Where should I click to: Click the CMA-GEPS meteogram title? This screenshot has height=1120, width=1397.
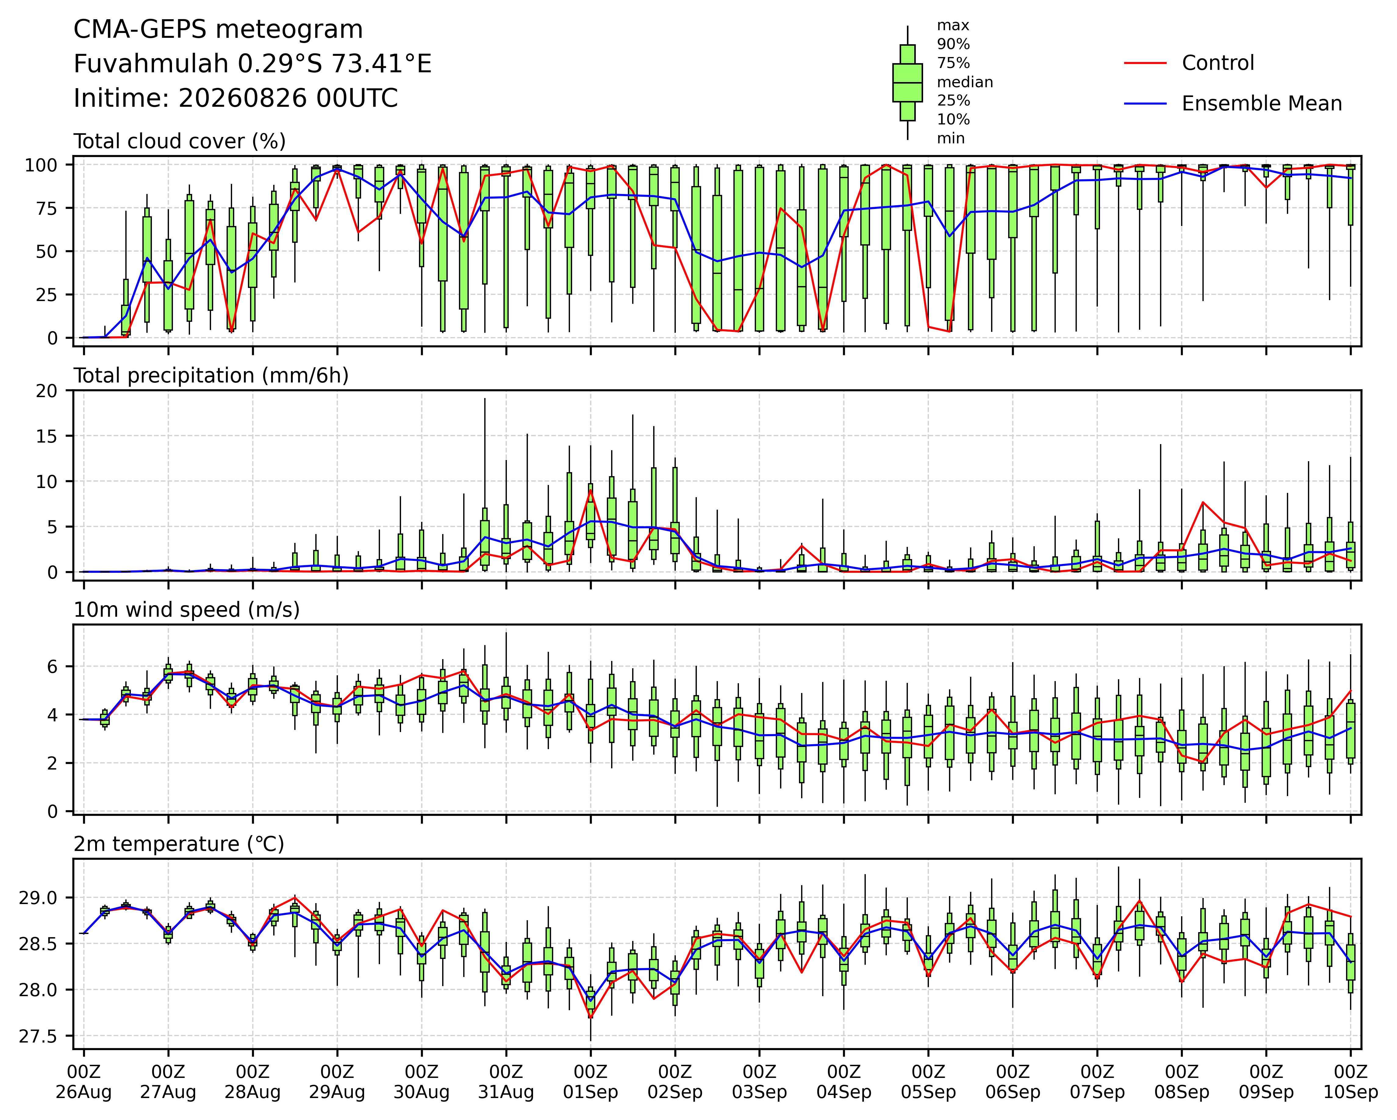[x=218, y=30]
